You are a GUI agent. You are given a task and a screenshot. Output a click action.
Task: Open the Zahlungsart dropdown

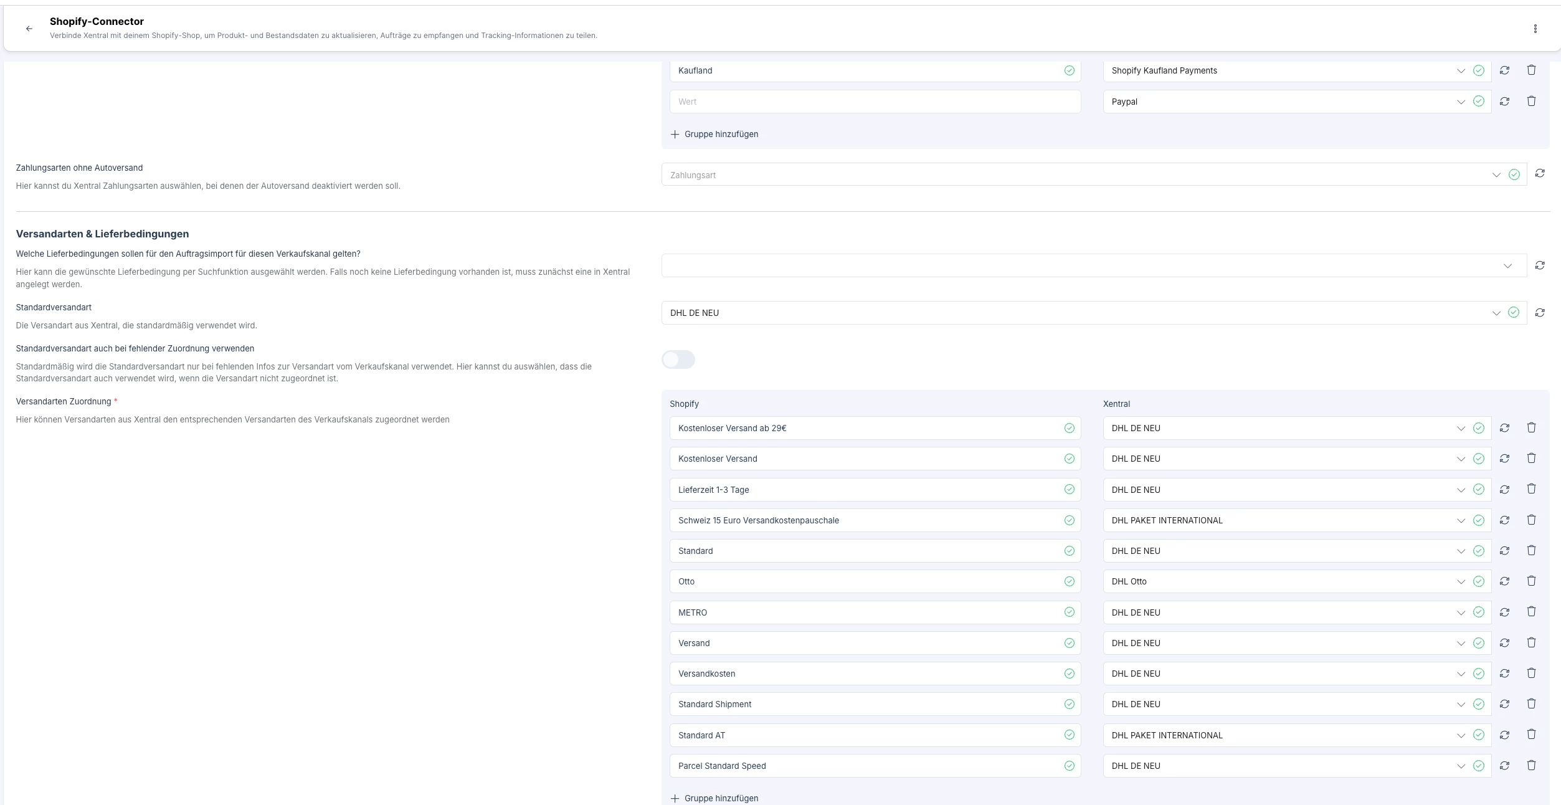click(x=1078, y=175)
